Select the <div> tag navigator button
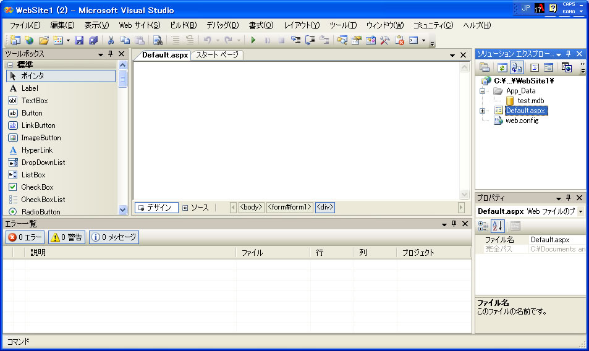This screenshot has width=589, height=351. 325,207
